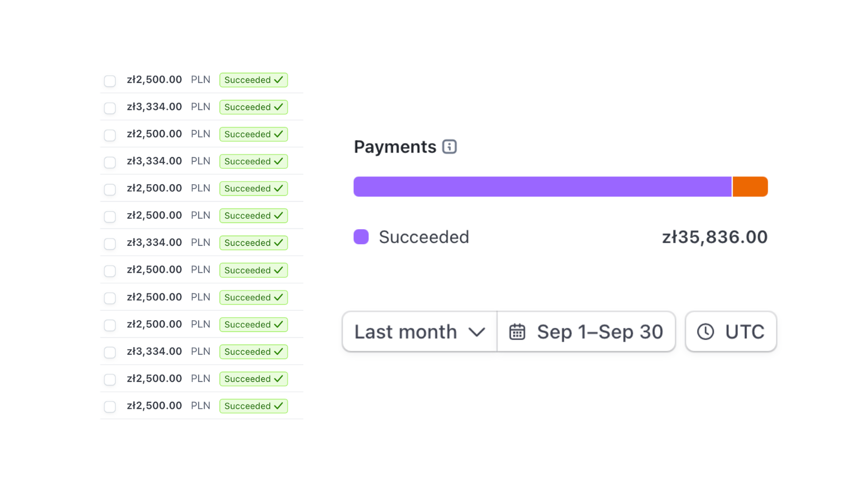The image size is (849, 478).
Task: Click the clock icon beside UTC
Action: (x=706, y=332)
